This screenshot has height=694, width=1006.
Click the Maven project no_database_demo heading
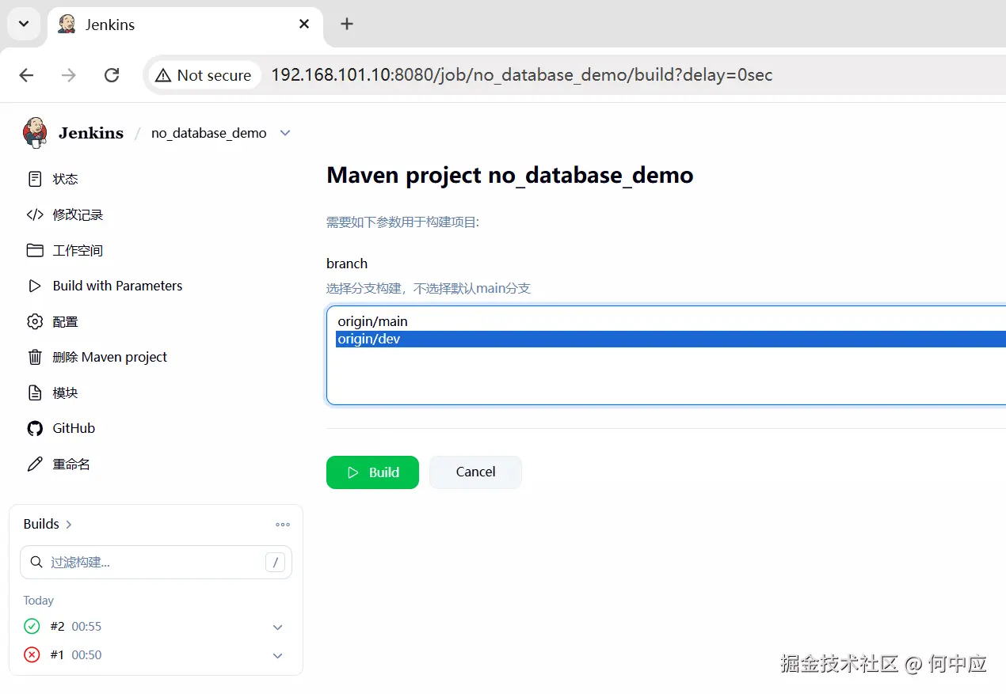point(510,175)
